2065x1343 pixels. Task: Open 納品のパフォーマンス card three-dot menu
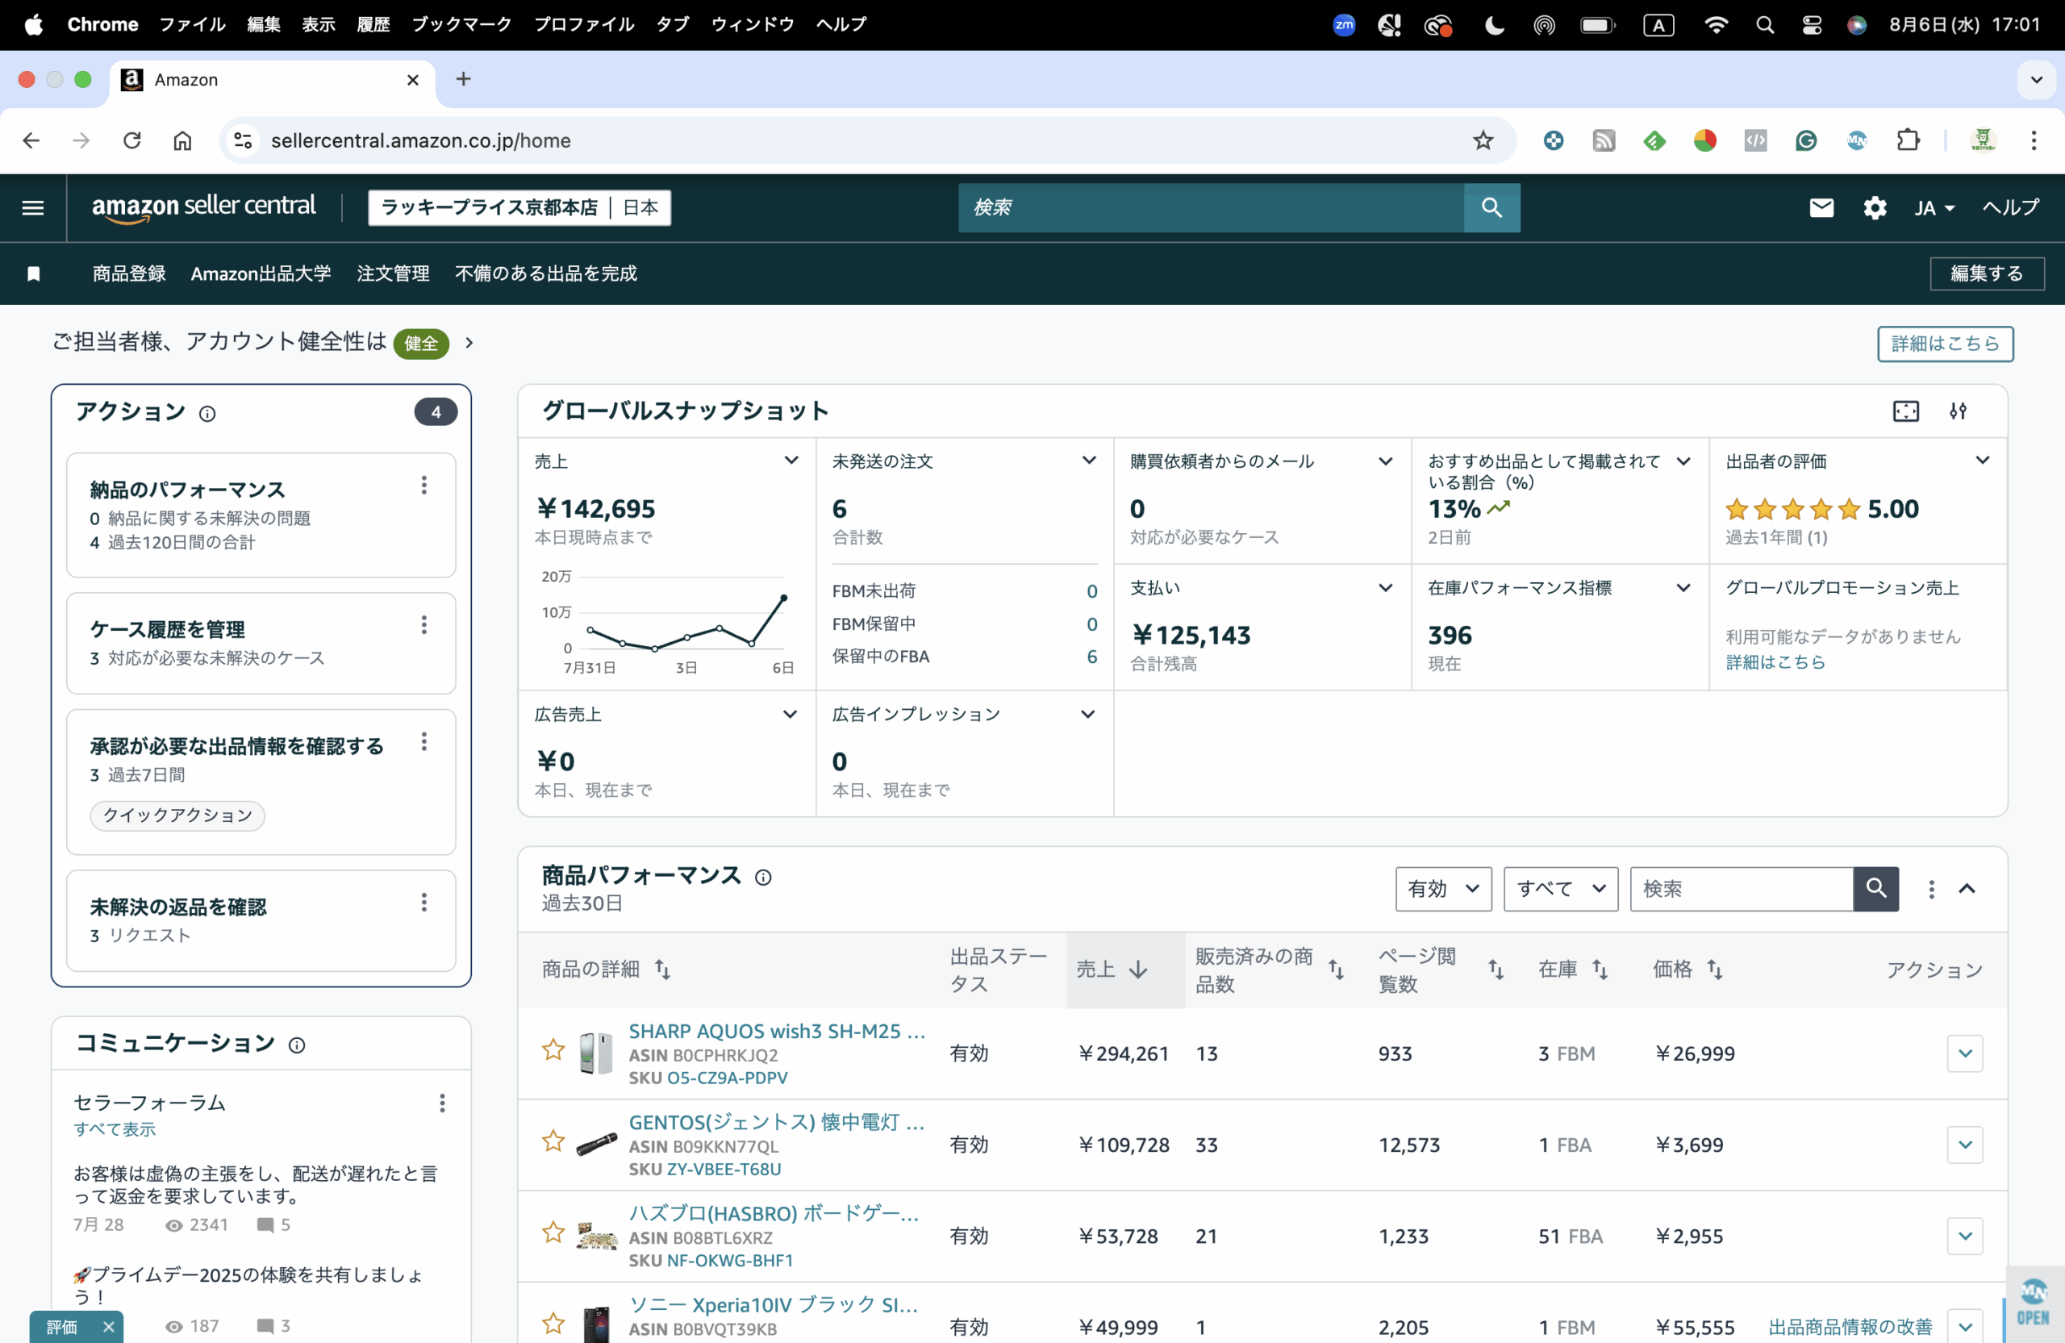pos(423,485)
